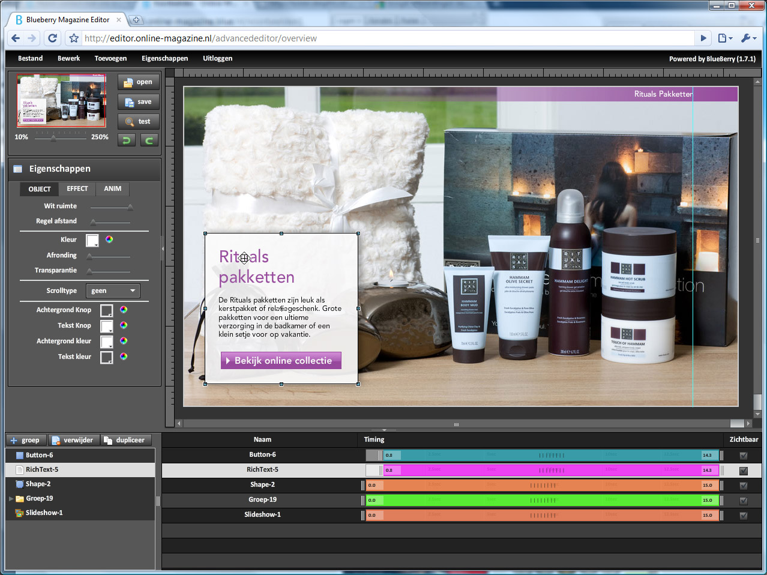Click the Slideshow-1 layer icon

point(20,513)
